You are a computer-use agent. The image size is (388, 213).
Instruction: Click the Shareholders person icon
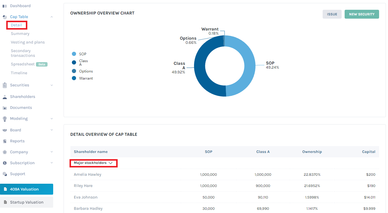click(x=4, y=96)
